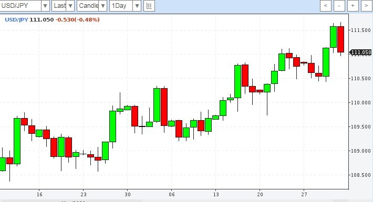Click date label 30 on time axis
Screen dimensions: 373x202
tap(128, 195)
